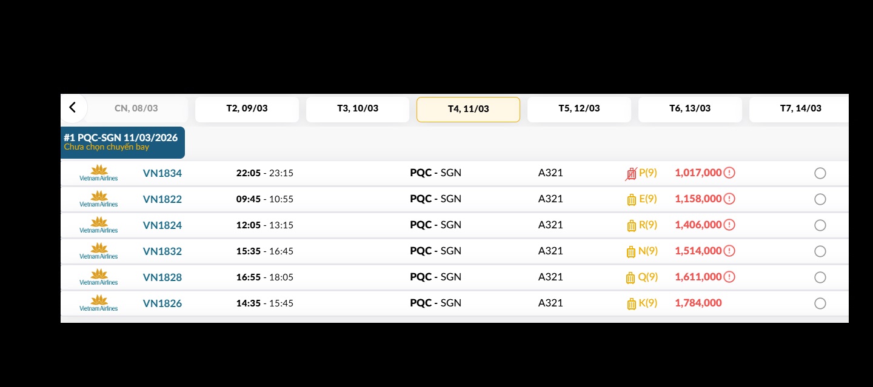Click the Vietnam Airlines logo for VN1826

point(99,303)
